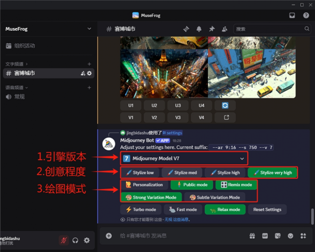Upscale image with U3
Image resolution: width=315 pixels, height=252 pixels.
pos(178,105)
